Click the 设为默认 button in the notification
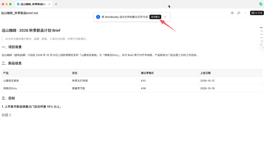 tap(155, 17)
